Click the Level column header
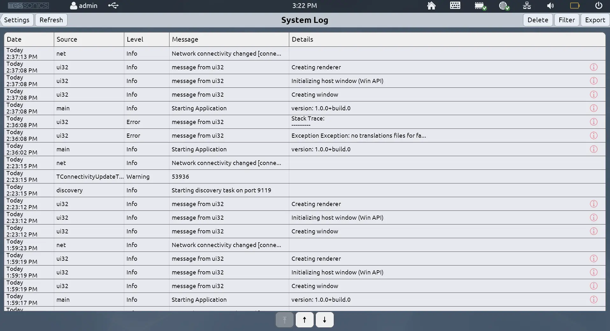Viewport: 610px width, 331px height. tap(147, 39)
